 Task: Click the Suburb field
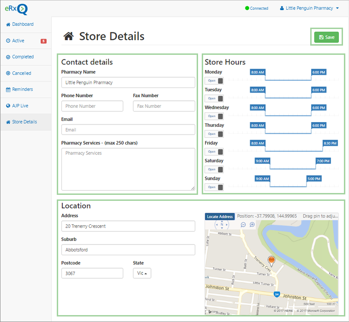pyautogui.click(x=128, y=250)
